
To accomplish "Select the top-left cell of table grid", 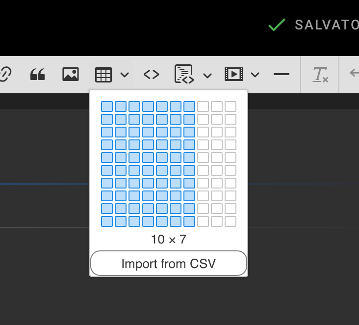I will pos(107,107).
